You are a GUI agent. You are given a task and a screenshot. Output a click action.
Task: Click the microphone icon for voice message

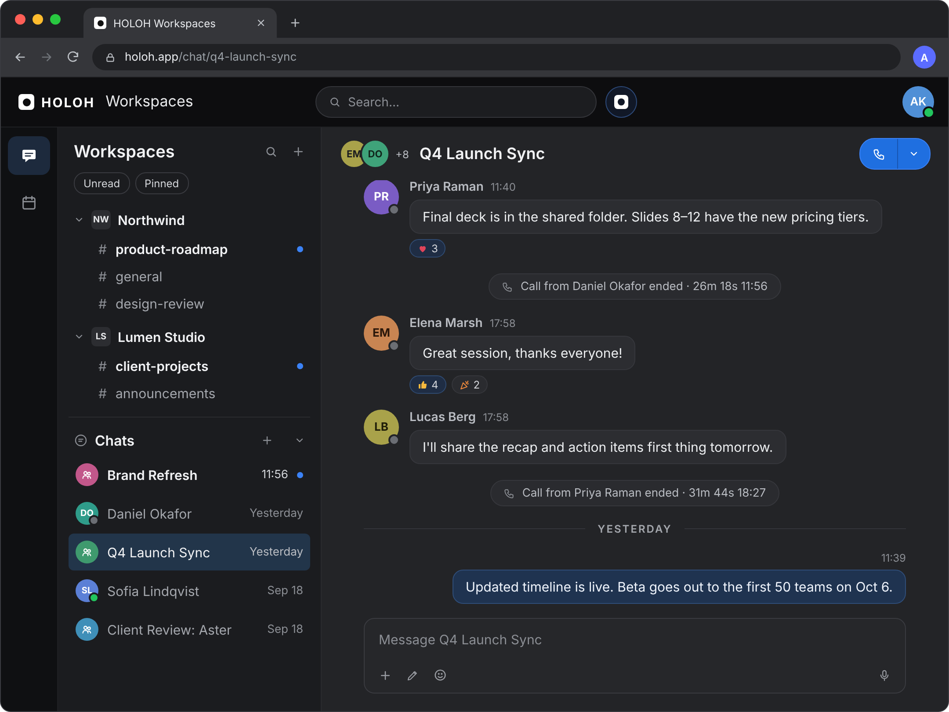(x=884, y=675)
